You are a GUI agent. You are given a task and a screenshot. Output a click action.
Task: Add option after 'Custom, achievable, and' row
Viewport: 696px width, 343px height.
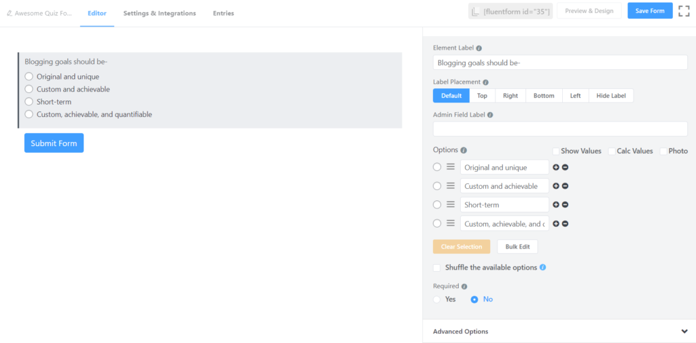556,223
